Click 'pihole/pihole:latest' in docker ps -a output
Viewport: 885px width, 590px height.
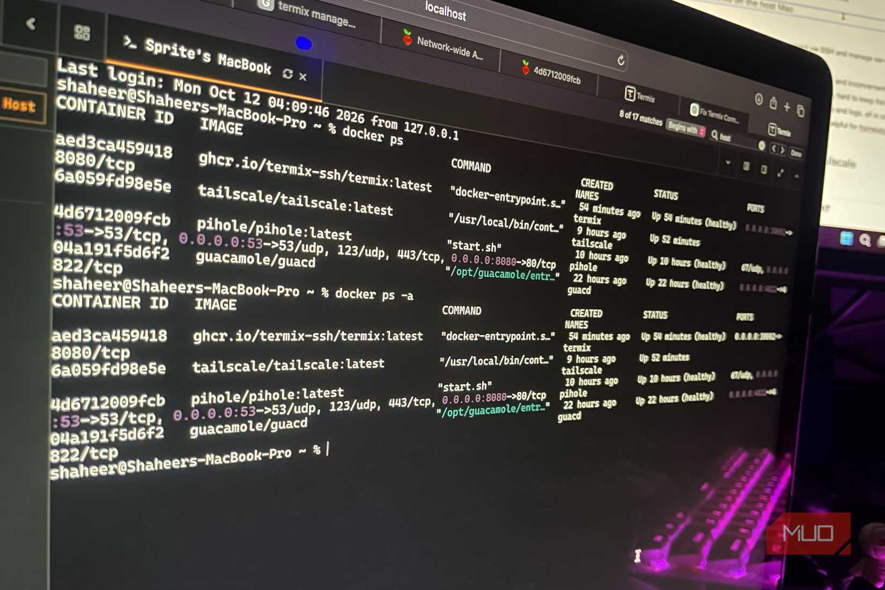[x=267, y=395]
